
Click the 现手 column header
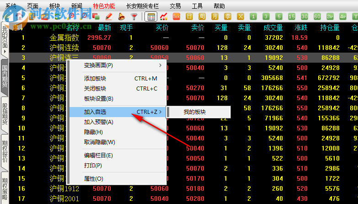[126, 27]
